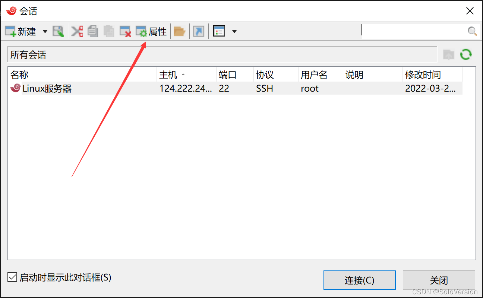The image size is (483, 298).
Task: Toggle 启动时显示此对话框 checkbox
Action: pyautogui.click(x=12, y=277)
